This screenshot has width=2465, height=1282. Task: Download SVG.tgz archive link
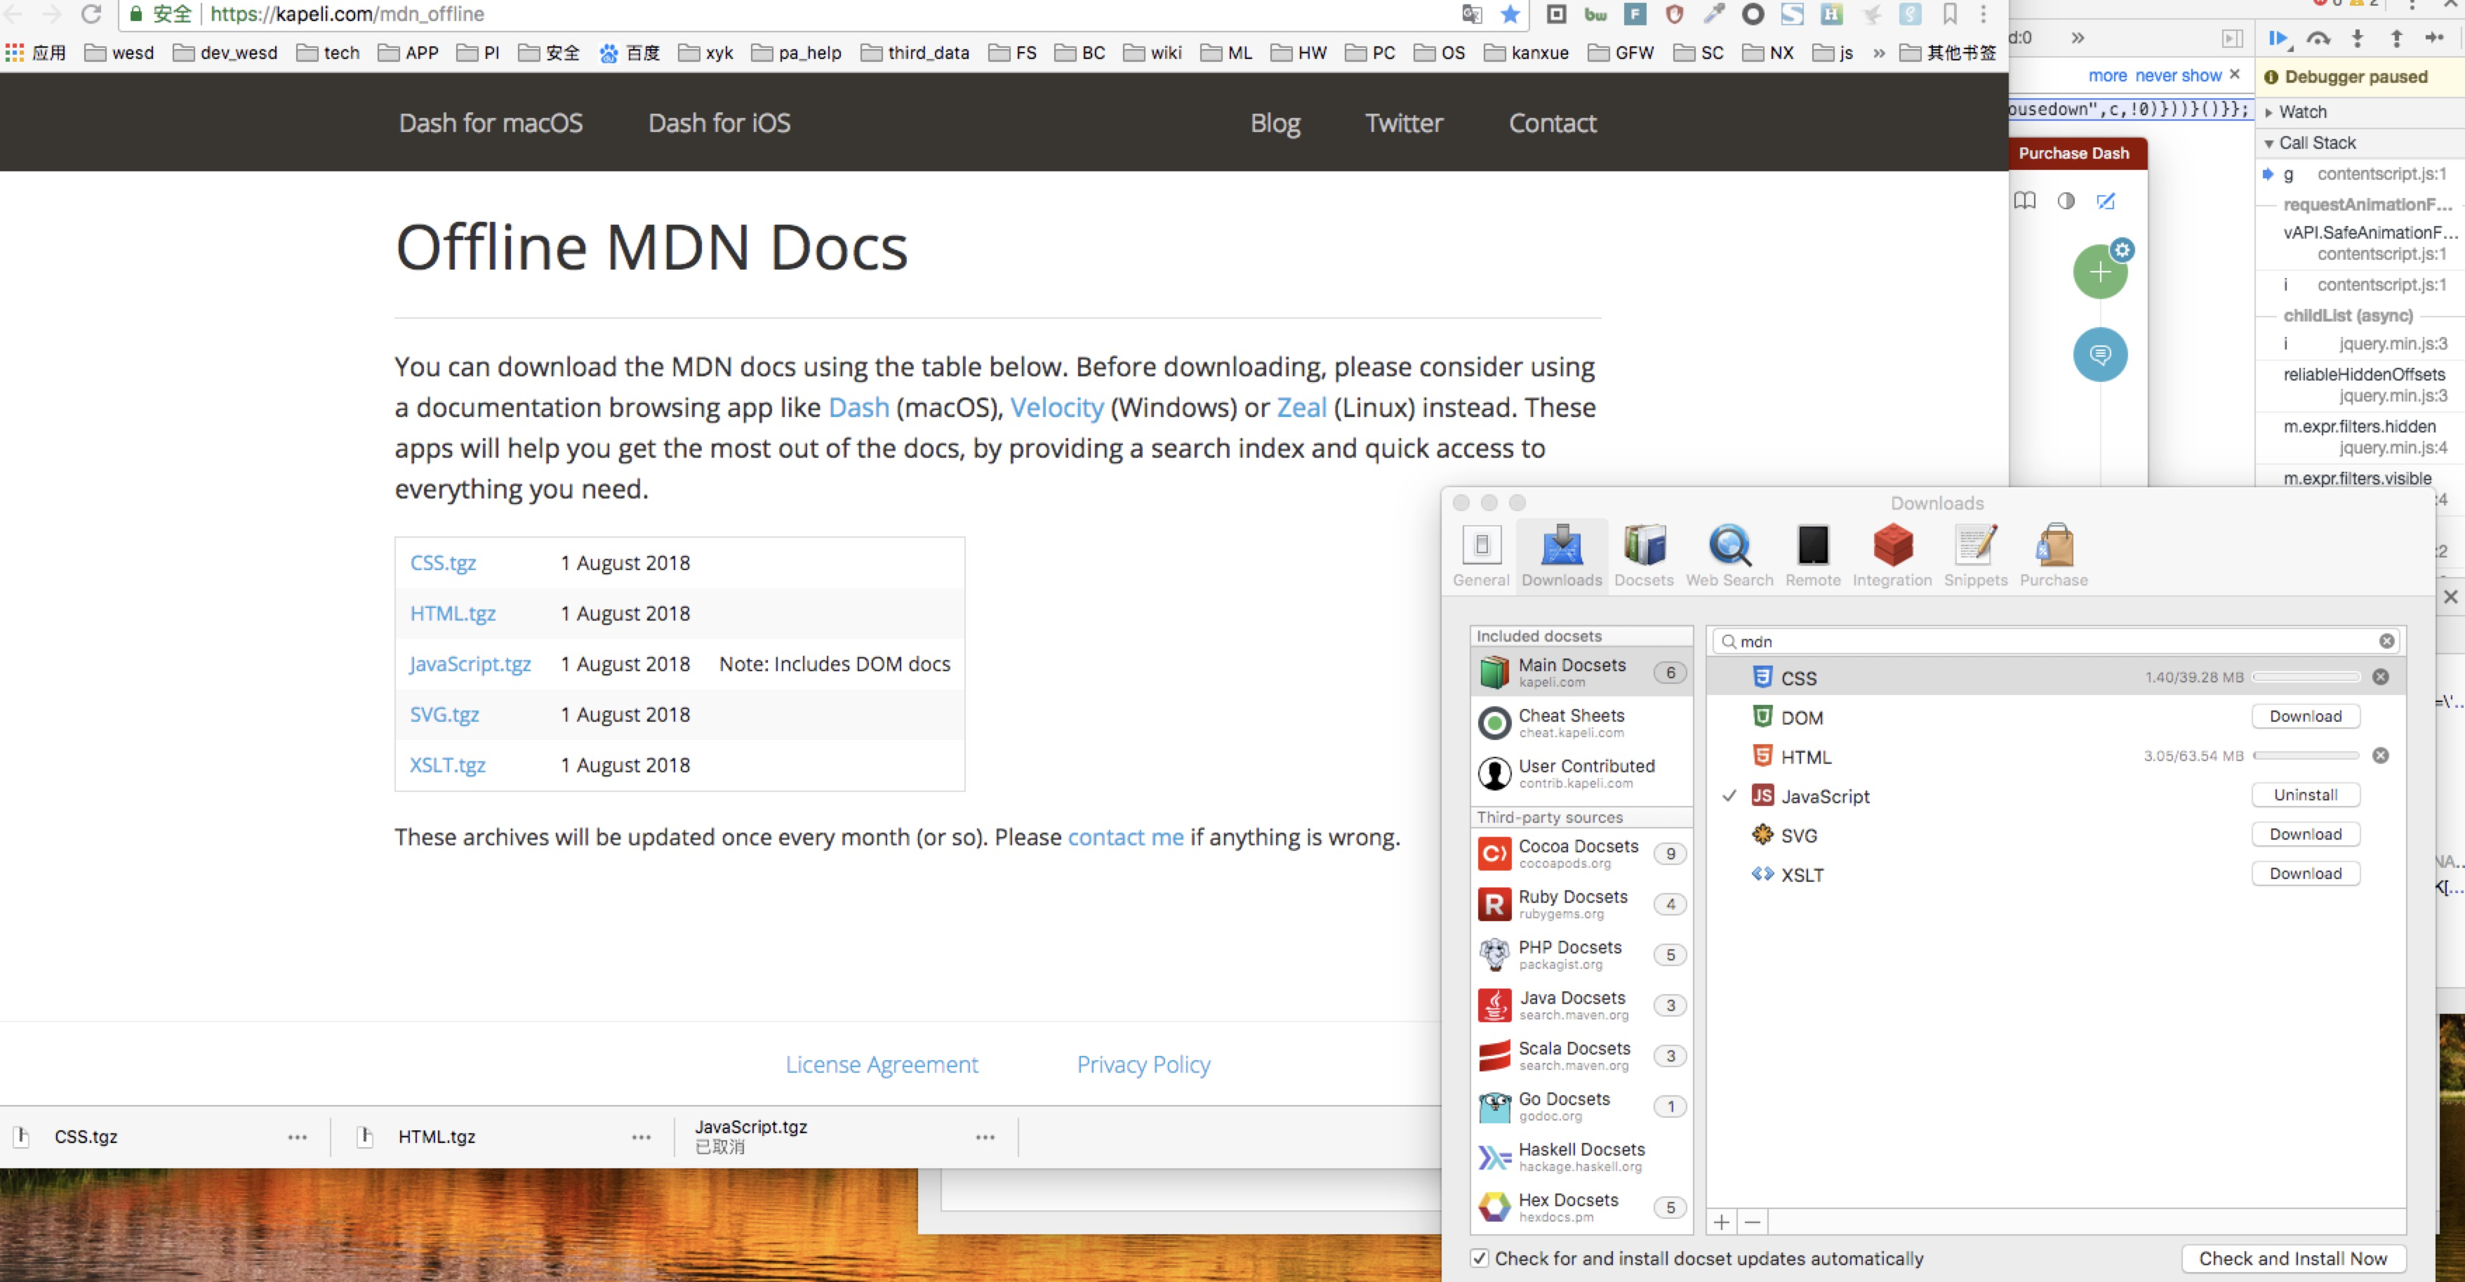[x=444, y=714]
